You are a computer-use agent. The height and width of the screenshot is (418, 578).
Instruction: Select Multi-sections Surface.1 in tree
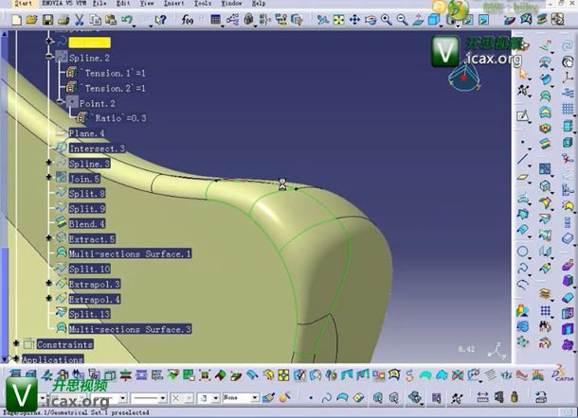(130, 253)
